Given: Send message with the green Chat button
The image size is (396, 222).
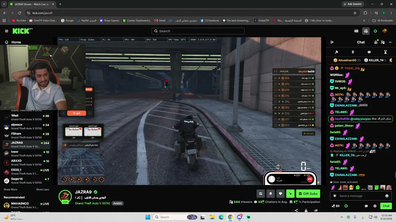Looking at the screenshot, I should [x=386, y=206].
